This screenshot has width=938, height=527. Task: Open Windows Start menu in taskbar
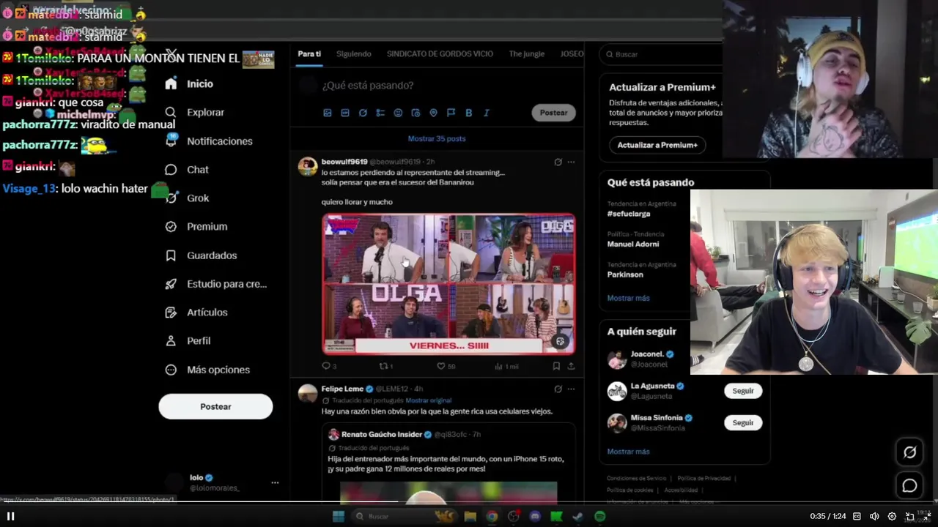tap(338, 516)
